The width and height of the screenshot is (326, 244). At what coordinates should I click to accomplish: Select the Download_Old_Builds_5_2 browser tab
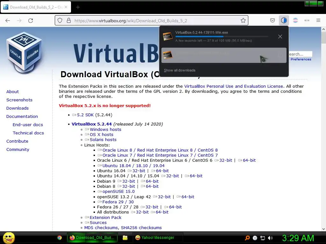pos(36,7)
